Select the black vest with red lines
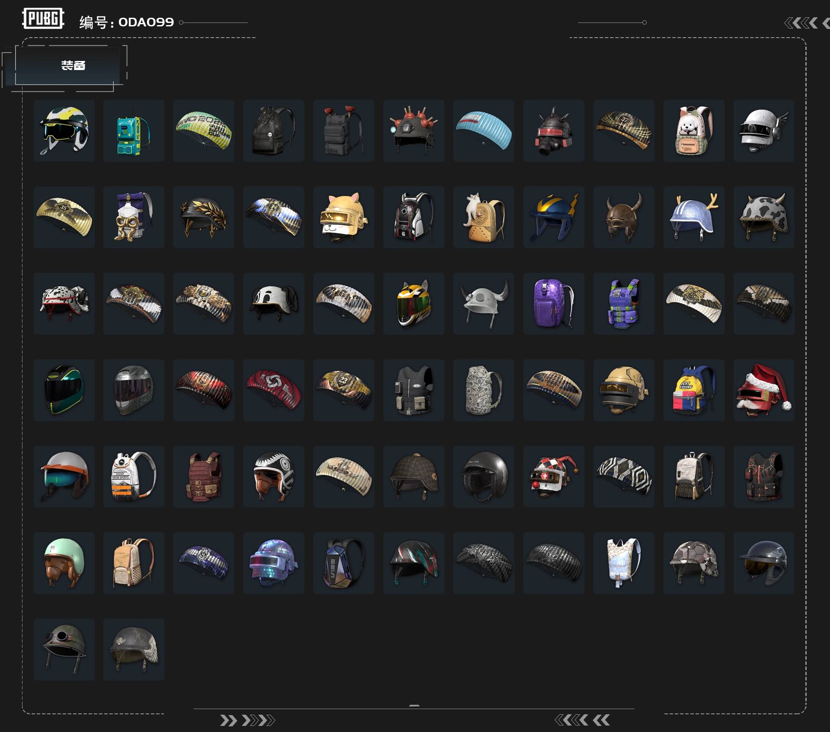The height and width of the screenshot is (732, 830). (764, 477)
